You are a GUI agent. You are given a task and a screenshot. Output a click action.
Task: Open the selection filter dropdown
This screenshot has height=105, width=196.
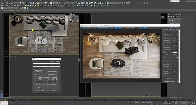[16, 3]
